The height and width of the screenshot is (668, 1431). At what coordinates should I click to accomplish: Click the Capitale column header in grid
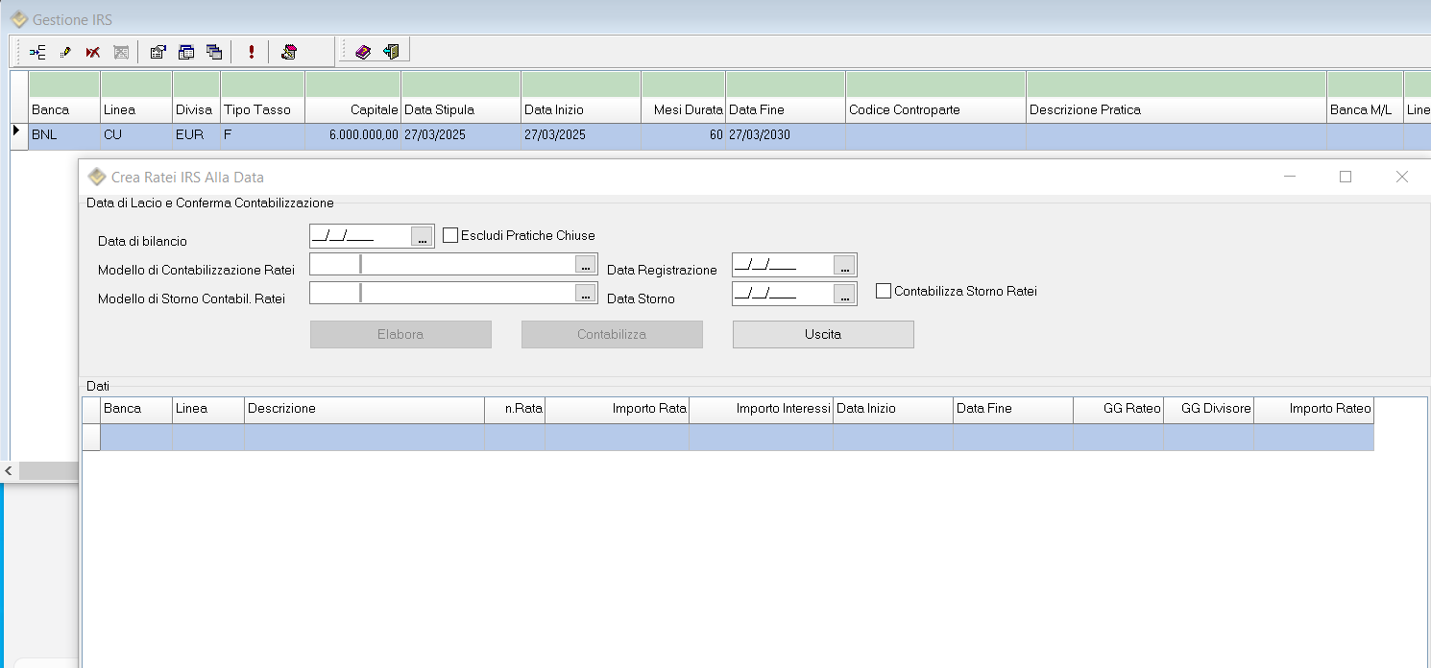click(x=352, y=109)
